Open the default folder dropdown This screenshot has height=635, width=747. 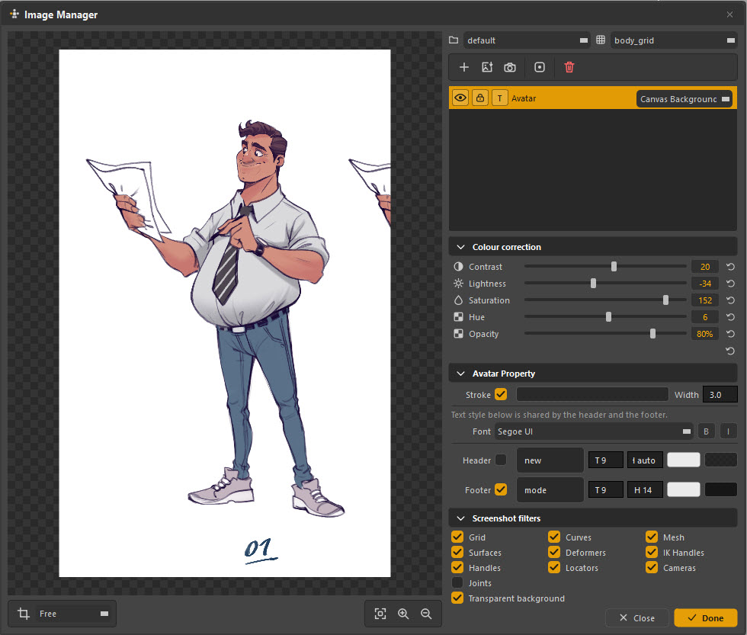point(527,40)
